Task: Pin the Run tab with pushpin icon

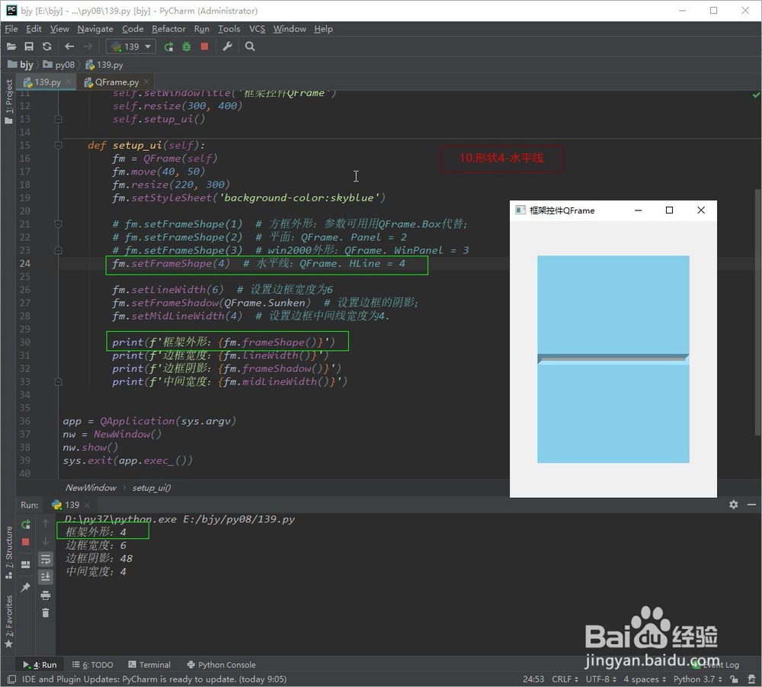Action: click(26, 587)
